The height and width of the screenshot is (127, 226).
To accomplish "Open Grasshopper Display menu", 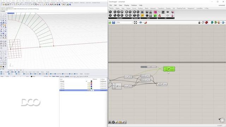I will 126,5.
